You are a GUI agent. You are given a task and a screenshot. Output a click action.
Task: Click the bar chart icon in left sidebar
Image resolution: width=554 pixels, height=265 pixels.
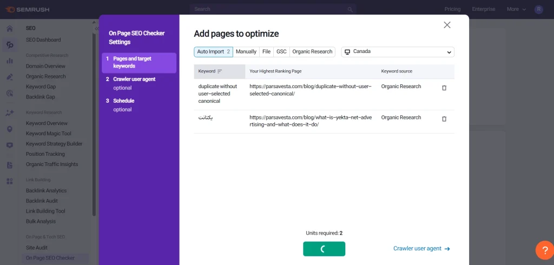tap(9, 61)
